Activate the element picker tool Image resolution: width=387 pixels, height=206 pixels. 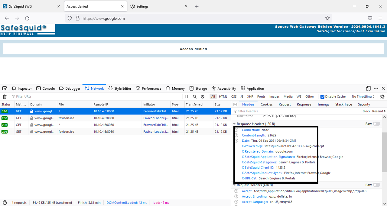coord(5,89)
